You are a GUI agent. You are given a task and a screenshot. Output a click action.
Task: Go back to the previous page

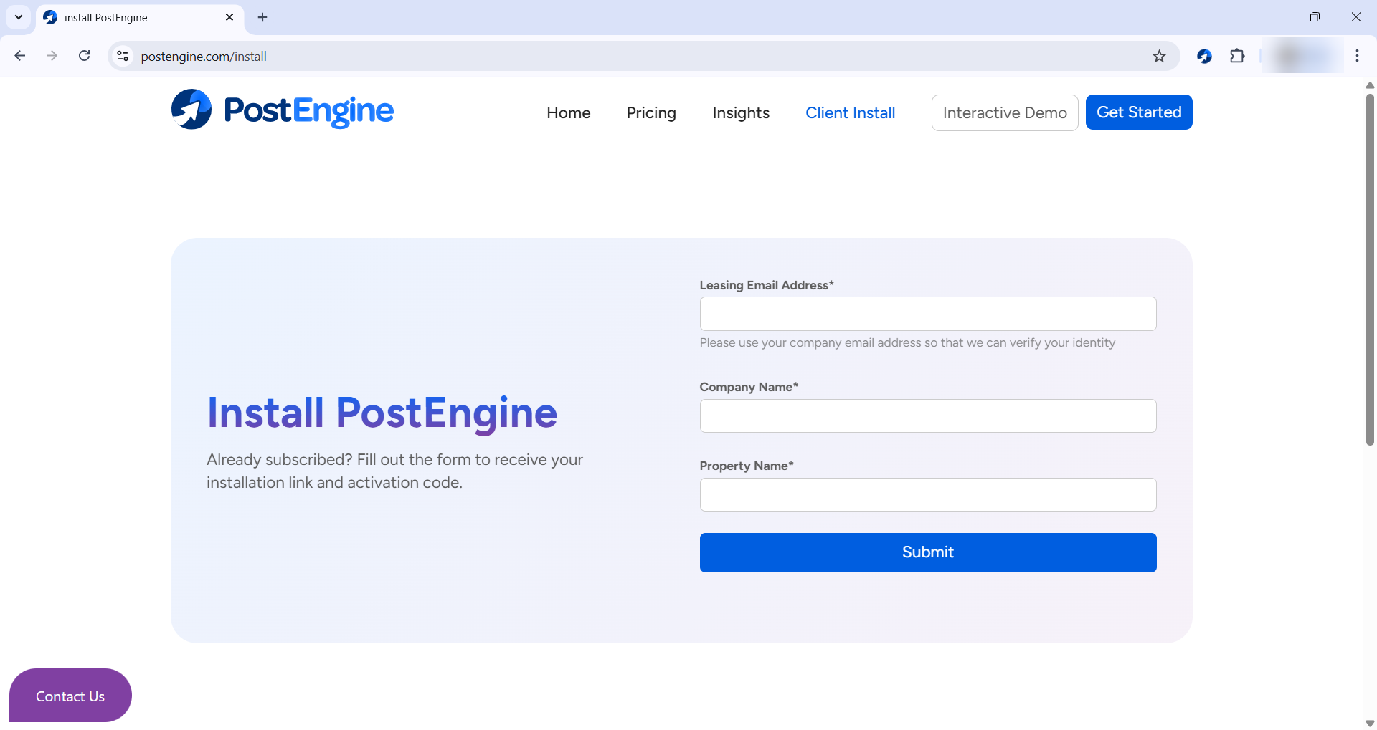[20, 56]
